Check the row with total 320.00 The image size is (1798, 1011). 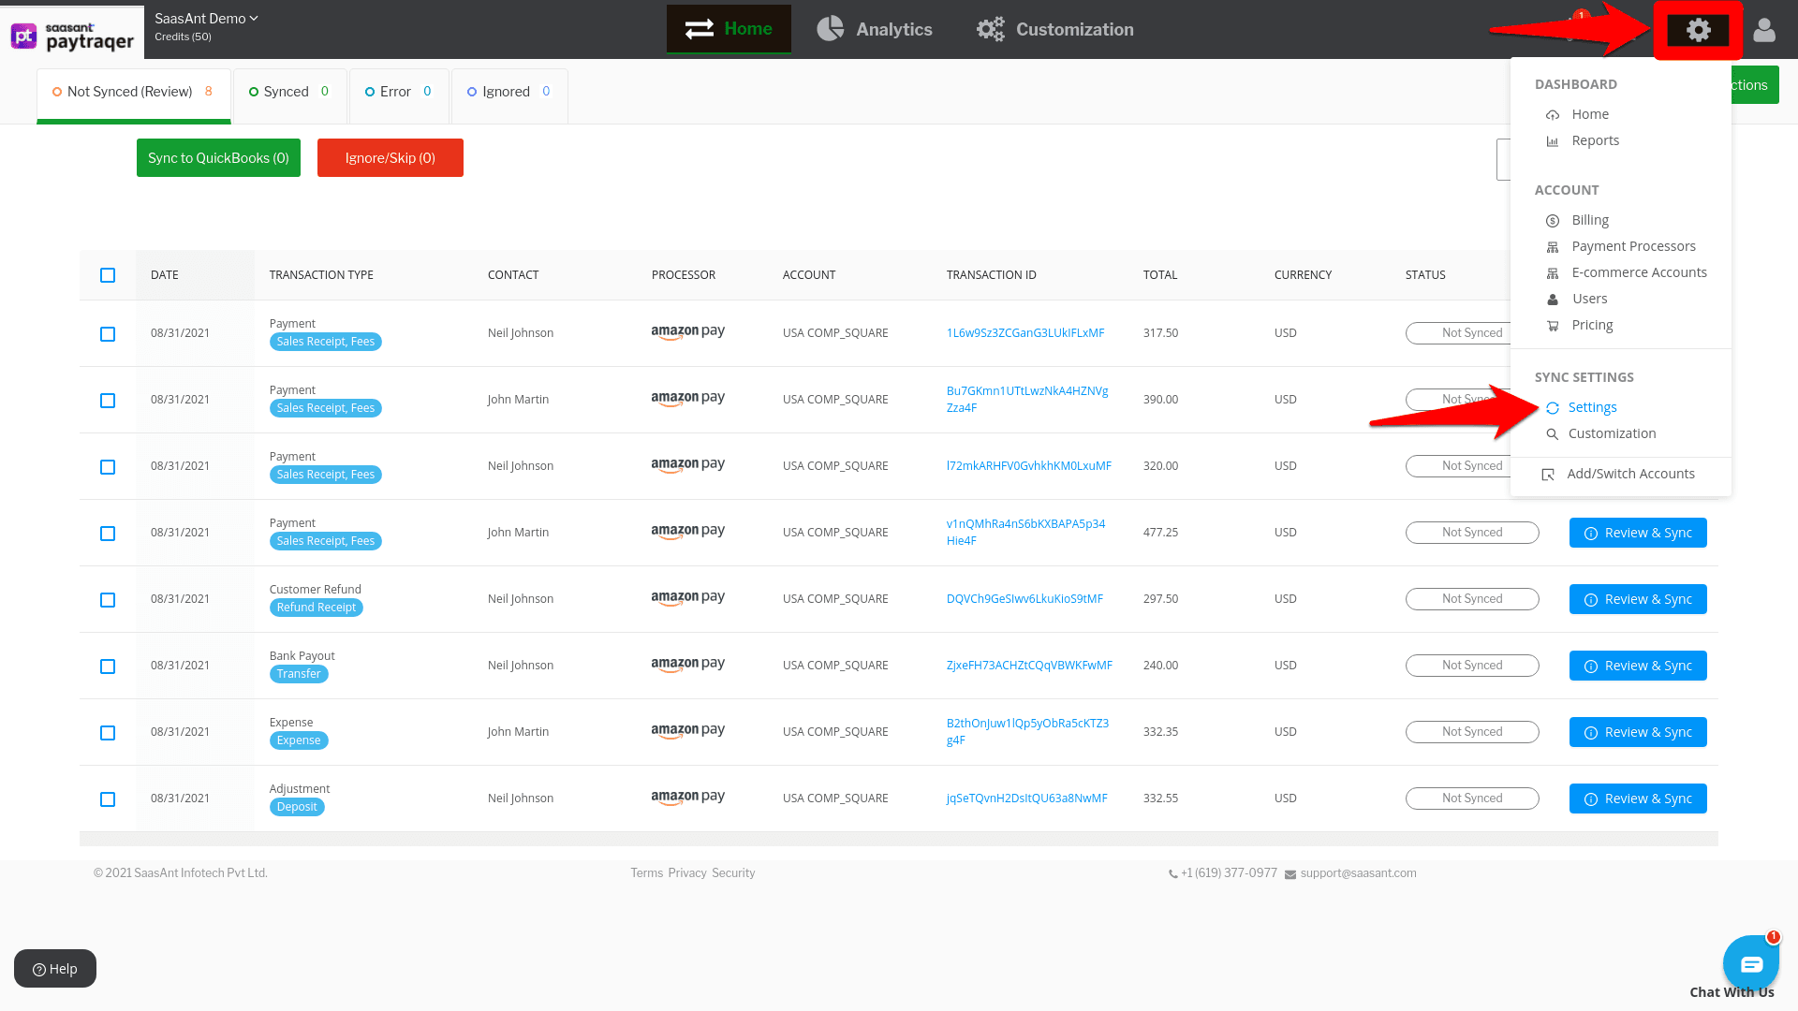[x=108, y=467]
